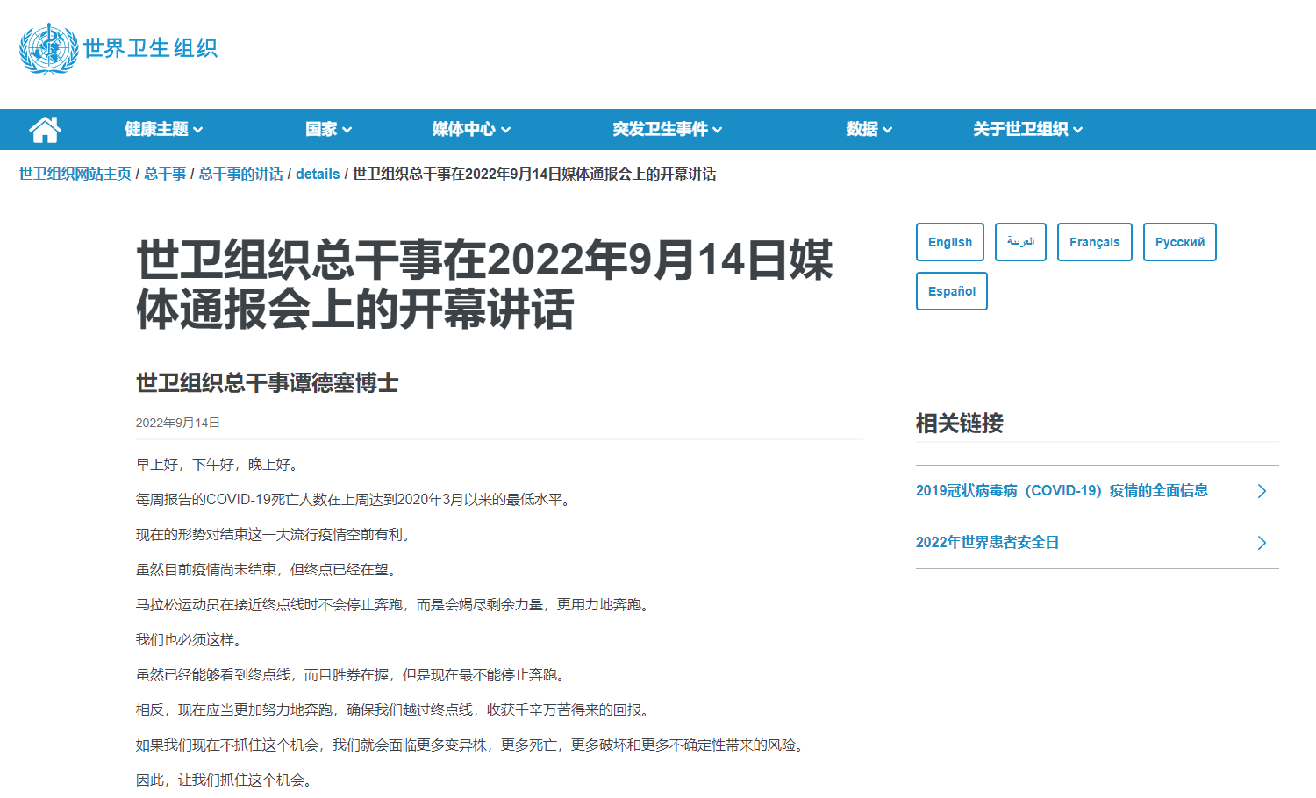This screenshot has width=1316, height=798.
Task: Select the article headline 世卫组织总干事在2022年9月14日媒体通报会上的开幕讲话
Action: pyautogui.click(x=484, y=285)
